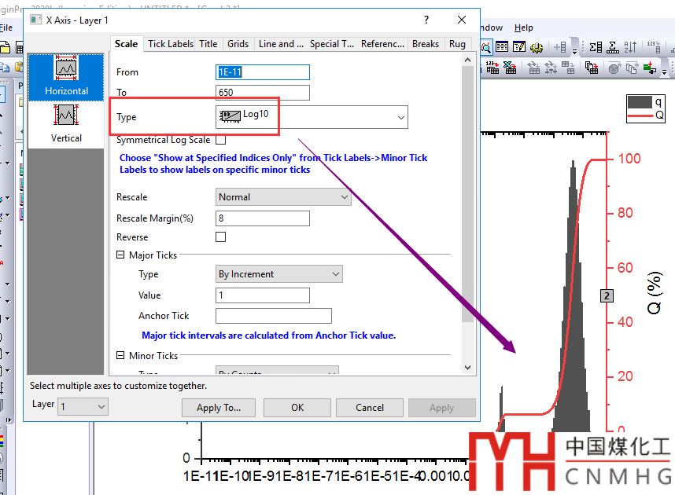Screen dimensions: 675x495
Task: Click the gear-shaped settings toolbar icon
Action: coord(537,48)
